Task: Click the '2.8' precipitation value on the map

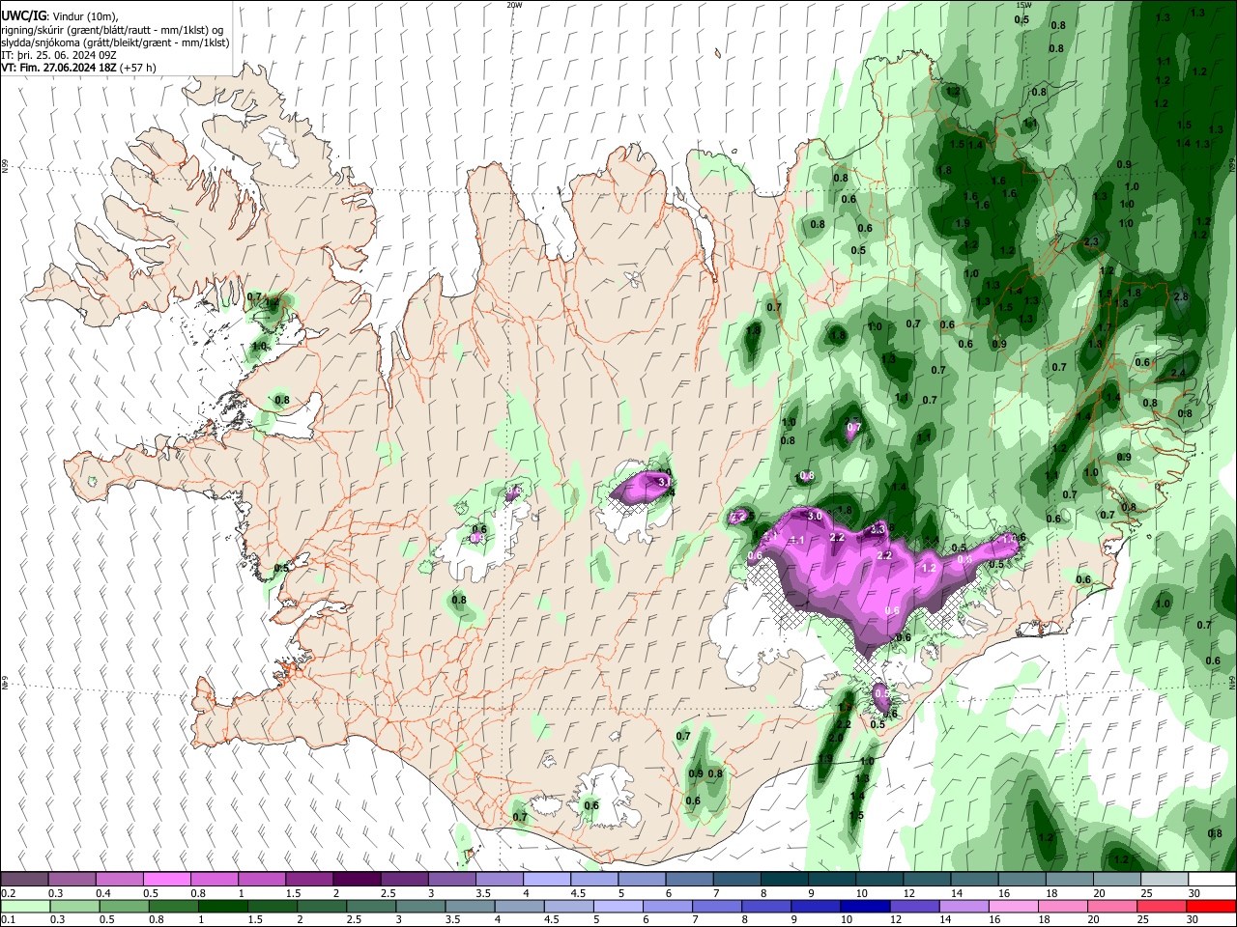Action: tap(1180, 296)
